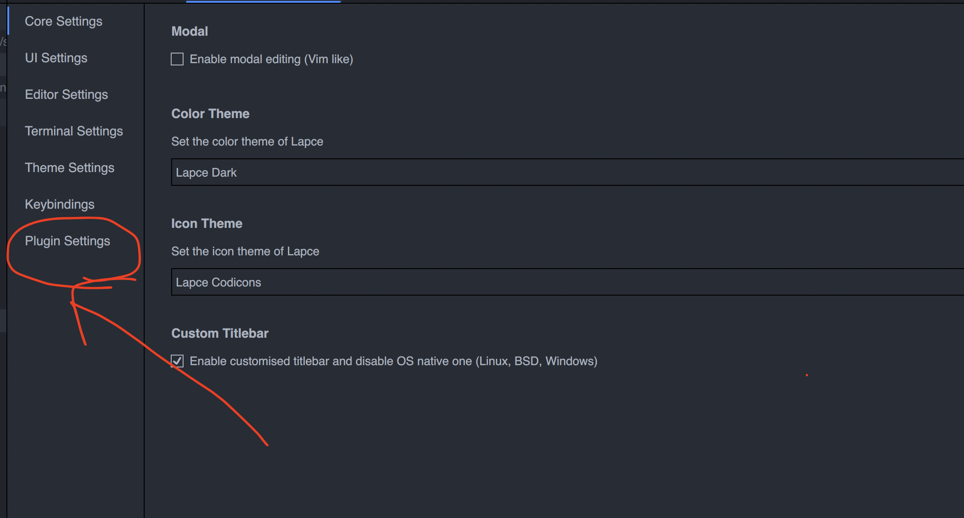
Task: Select Keybindings to edit shortcuts
Action: [x=60, y=204]
